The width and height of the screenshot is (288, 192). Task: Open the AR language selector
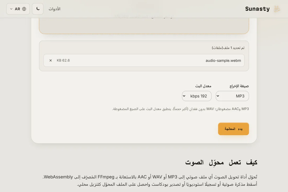pyautogui.click(x=18, y=9)
